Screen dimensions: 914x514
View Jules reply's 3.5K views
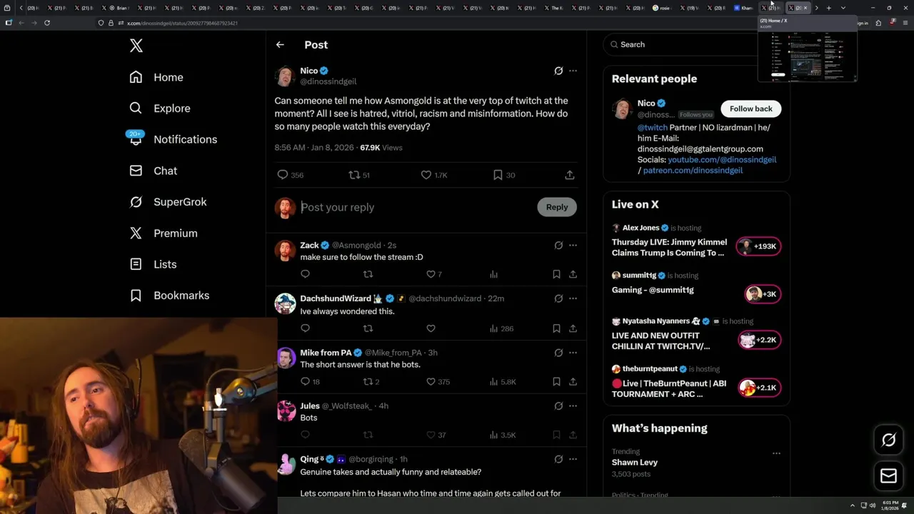coord(502,435)
